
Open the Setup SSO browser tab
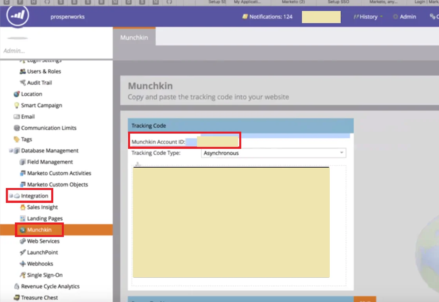pyautogui.click(x=338, y=2)
